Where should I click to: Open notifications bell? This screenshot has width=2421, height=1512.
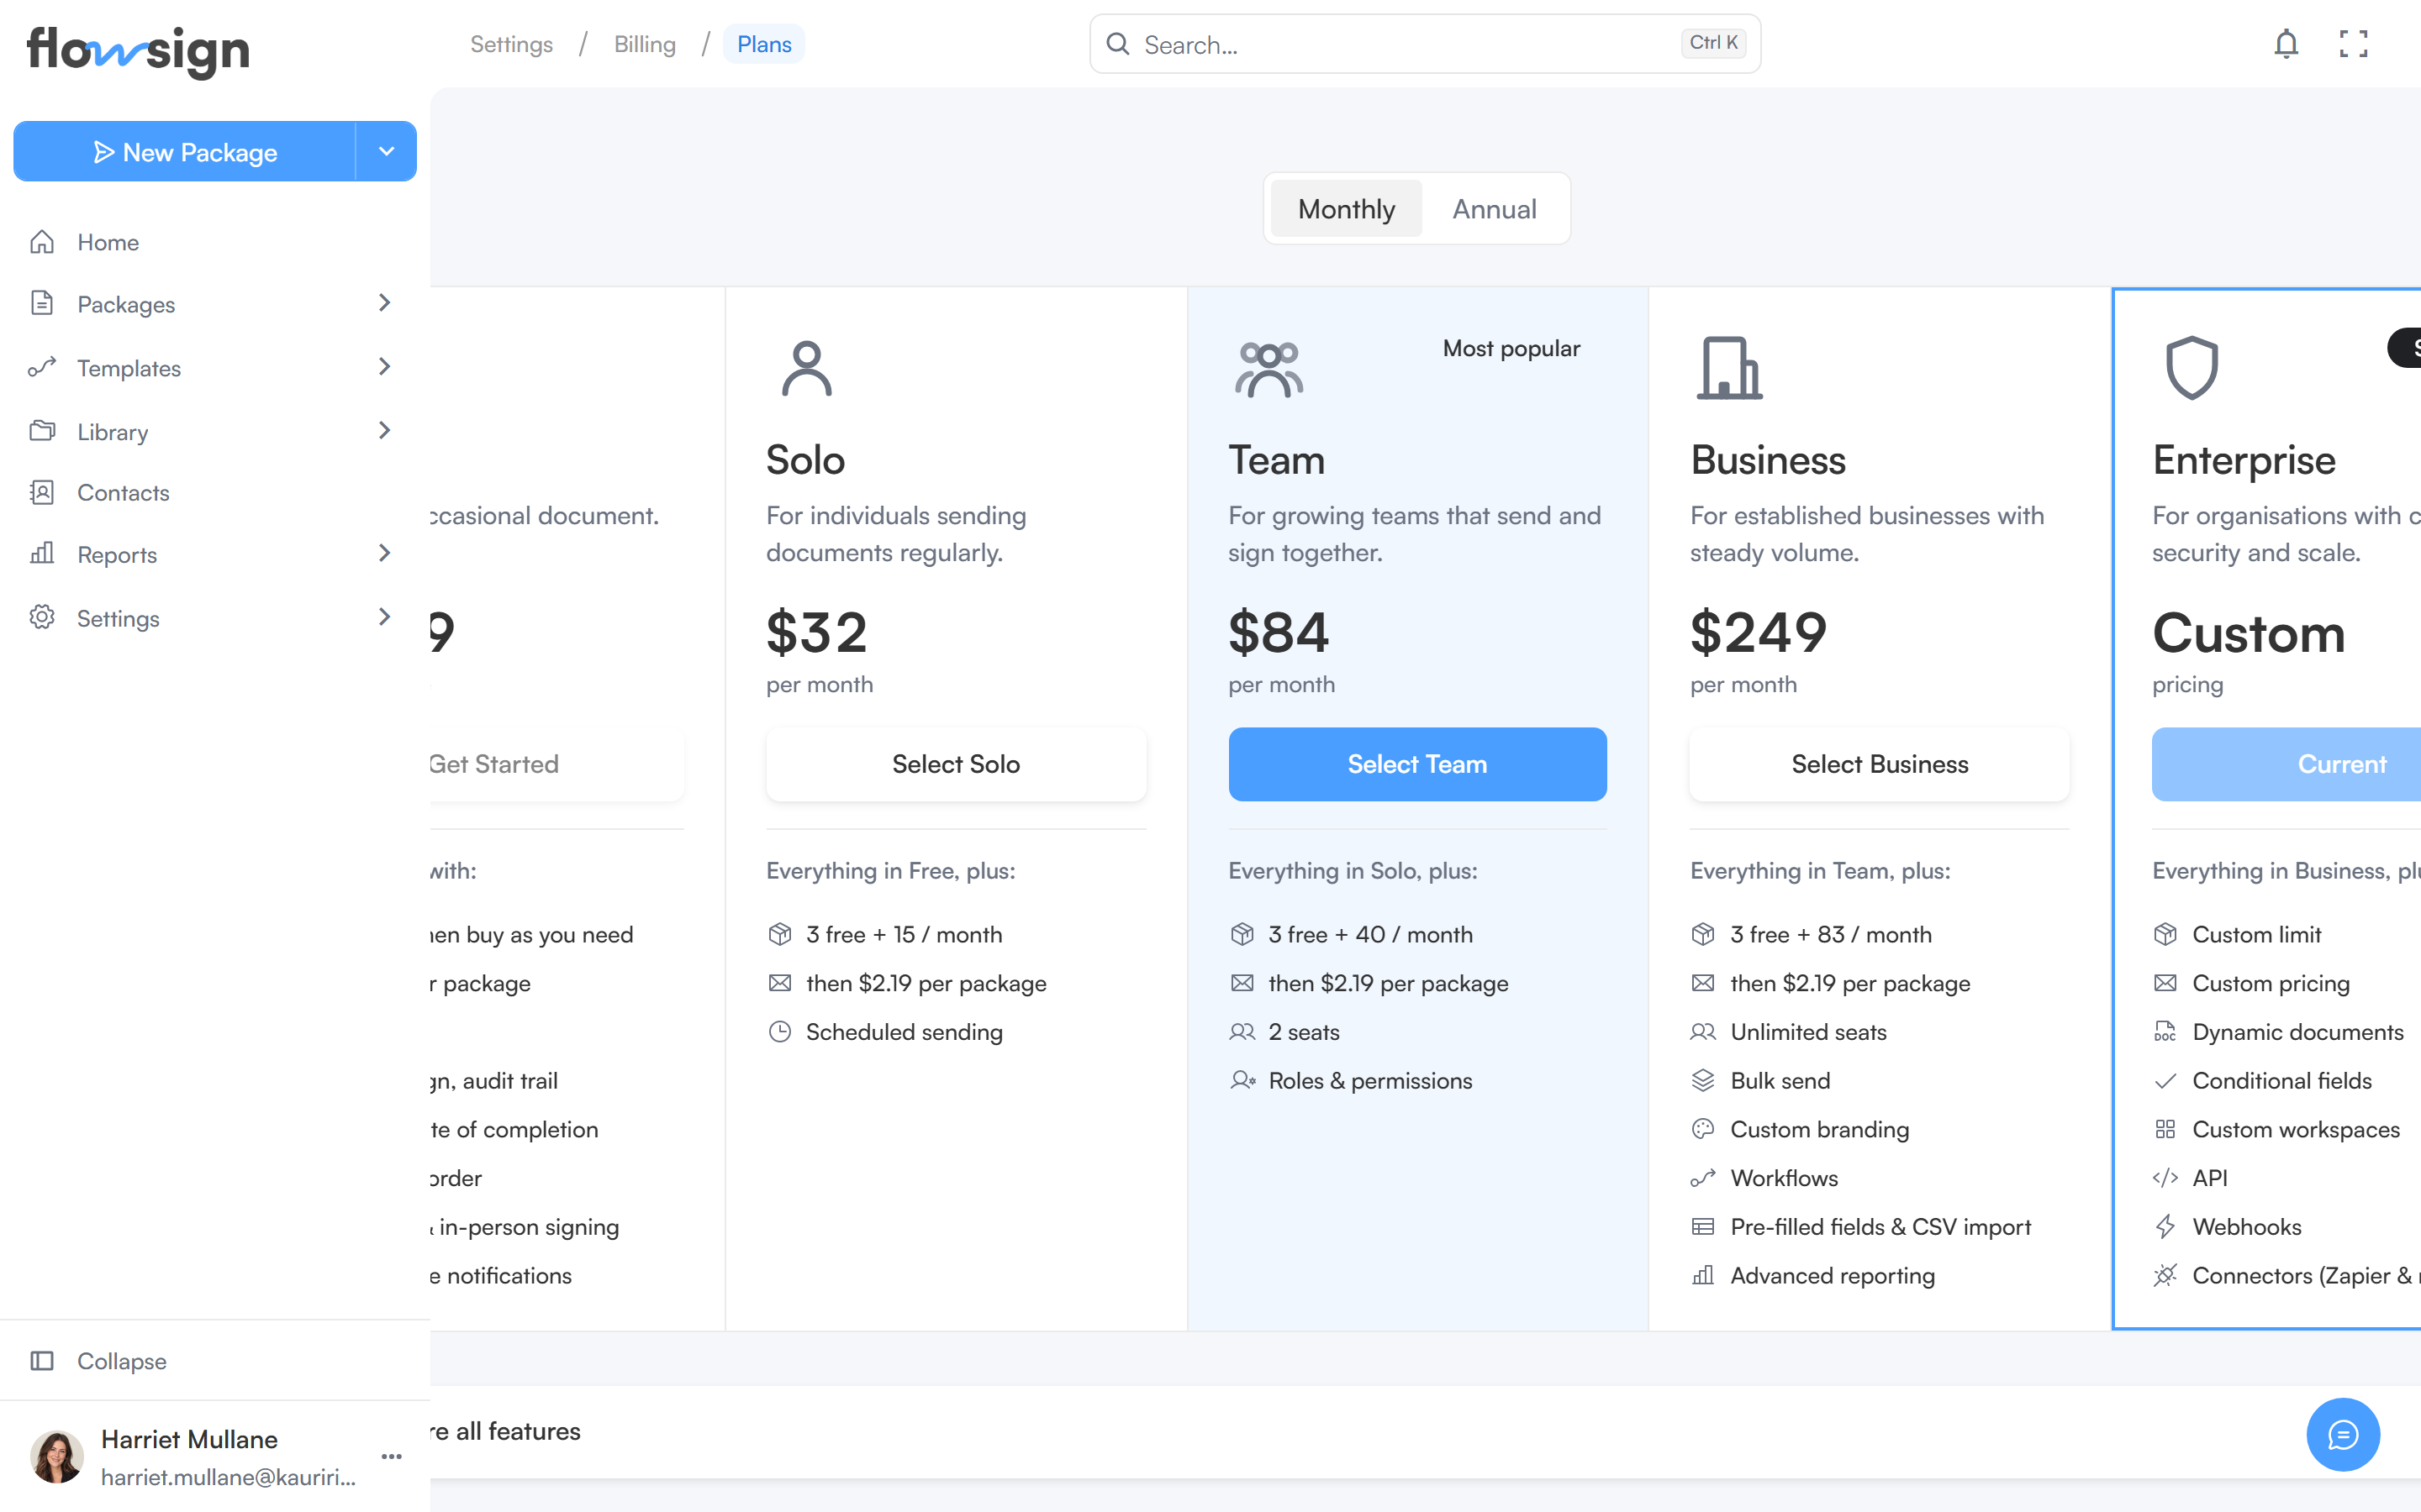click(2286, 44)
